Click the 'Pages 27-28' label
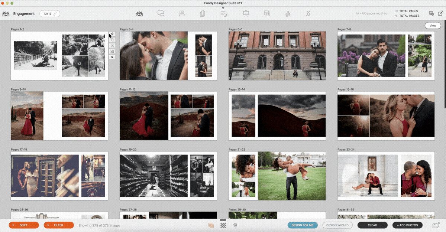 click(128, 210)
